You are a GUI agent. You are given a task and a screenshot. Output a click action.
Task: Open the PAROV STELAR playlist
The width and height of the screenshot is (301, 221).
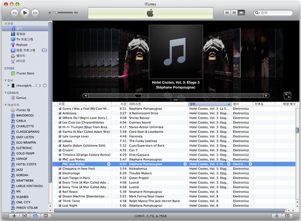pyautogui.click(x=25, y=207)
